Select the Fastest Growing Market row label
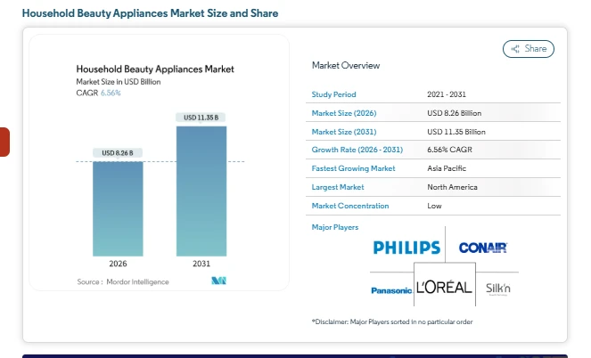 351,168
